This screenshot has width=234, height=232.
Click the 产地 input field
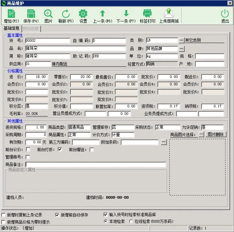(x=210, y=64)
